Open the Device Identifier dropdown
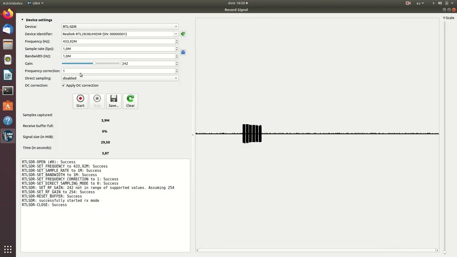Viewport: 457px width, 257px height. 120,34
